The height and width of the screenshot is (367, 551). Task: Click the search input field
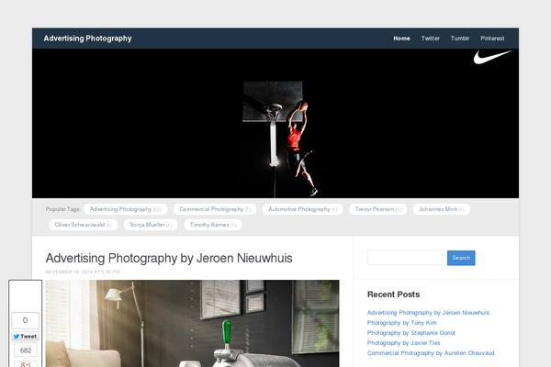[404, 258]
